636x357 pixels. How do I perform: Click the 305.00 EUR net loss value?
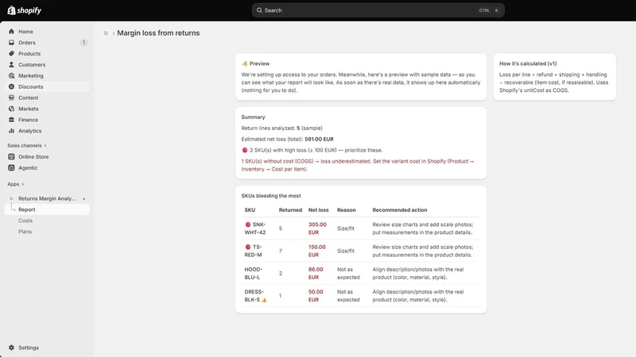point(317,228)
